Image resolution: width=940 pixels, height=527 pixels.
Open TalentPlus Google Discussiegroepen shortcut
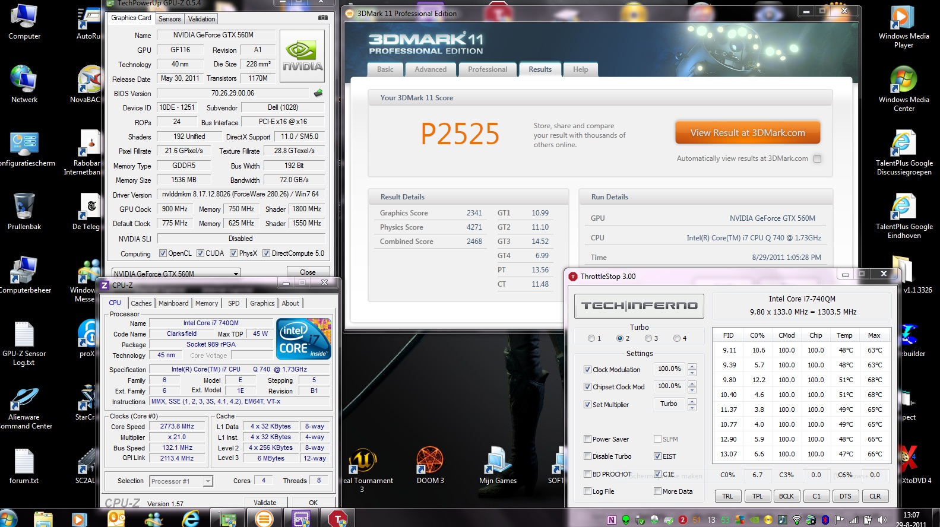click(x=904, y=153)
